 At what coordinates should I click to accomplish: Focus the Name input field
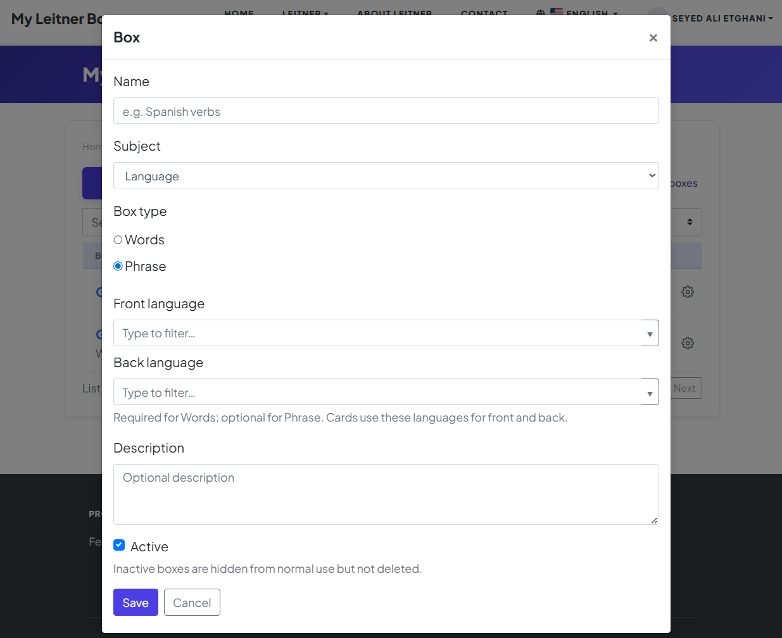pos(386,111)
